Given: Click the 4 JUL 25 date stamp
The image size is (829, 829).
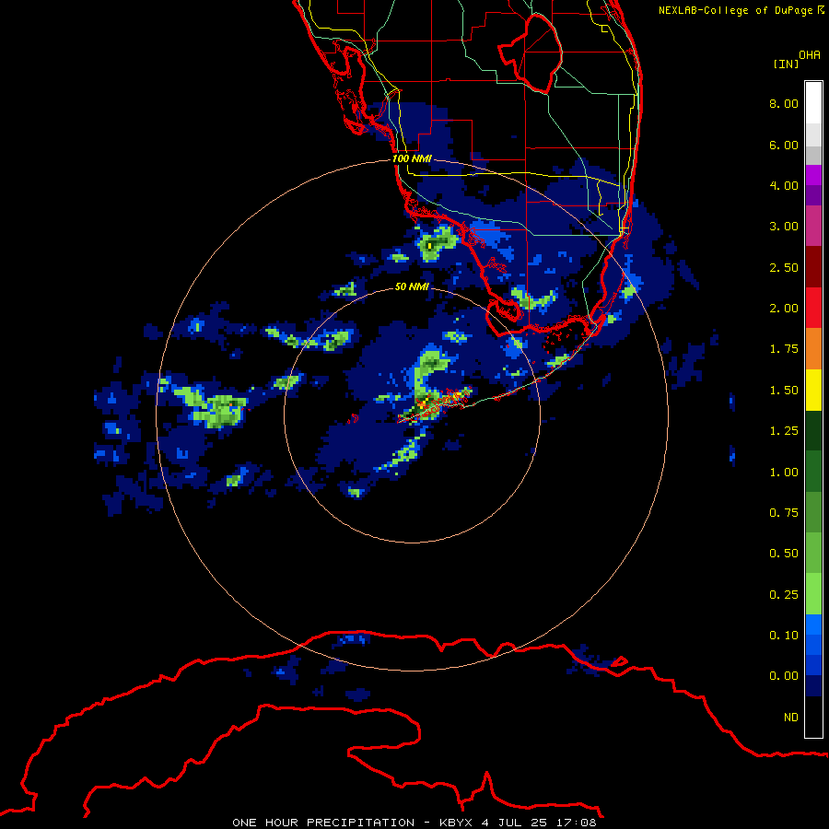Looking at the screenshot, I should pyautogui.click(x=512, y=823).
